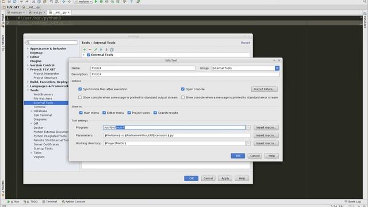Toggle Synchronize files after execution
This screenshot has height=207, width=368.
[x=80, y=89]
